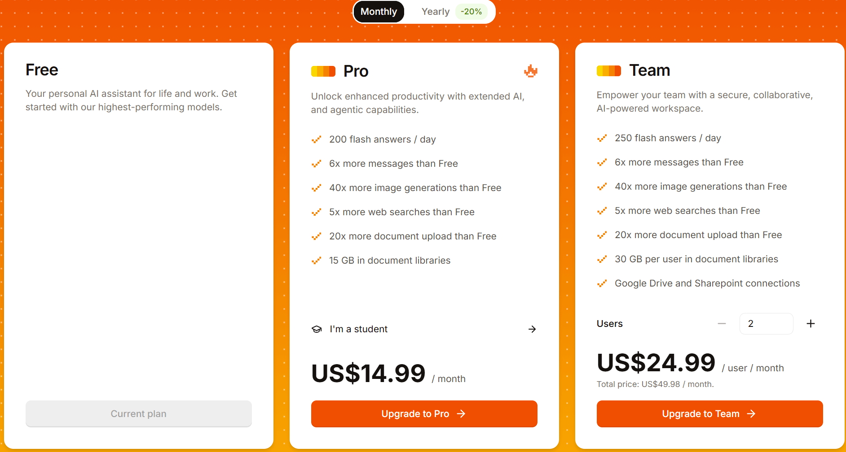This screenshot has width=846, height=452.
Task: Click the Pro plan color stripe logo
Action: coord(323,71)
